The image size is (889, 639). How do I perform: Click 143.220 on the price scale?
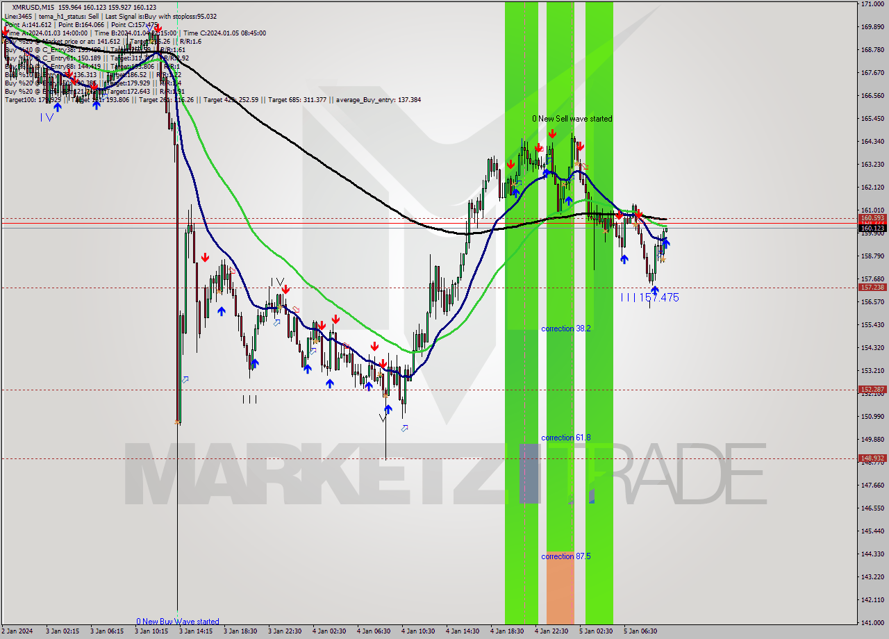pyautogui.click(x=872, y=576)
